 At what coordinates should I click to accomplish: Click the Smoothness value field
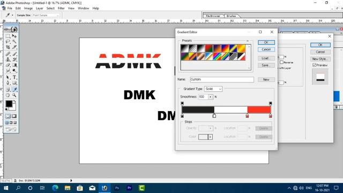point(203,96)
